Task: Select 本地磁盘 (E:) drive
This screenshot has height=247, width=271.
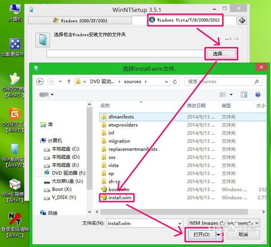Action: tap(61, 165)
